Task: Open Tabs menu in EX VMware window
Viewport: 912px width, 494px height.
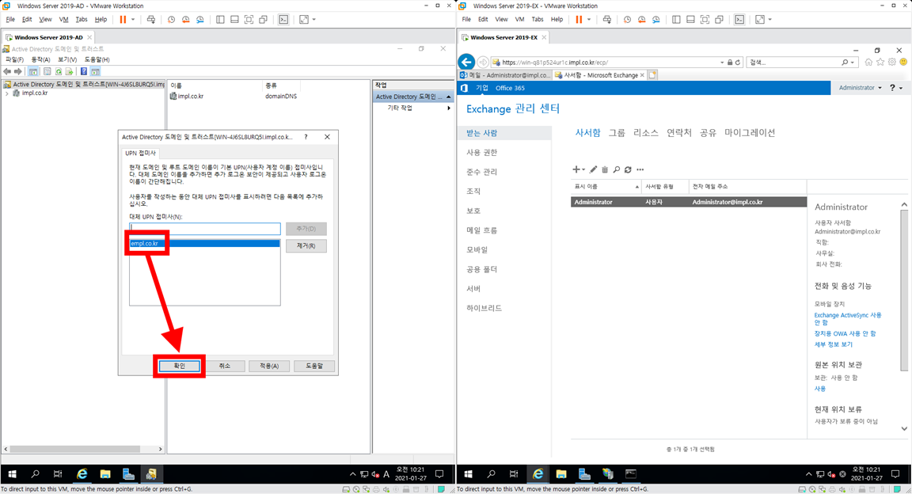Action: (x=538, y=19)
